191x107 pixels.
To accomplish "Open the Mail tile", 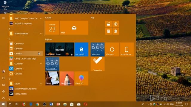I will 74,28.
